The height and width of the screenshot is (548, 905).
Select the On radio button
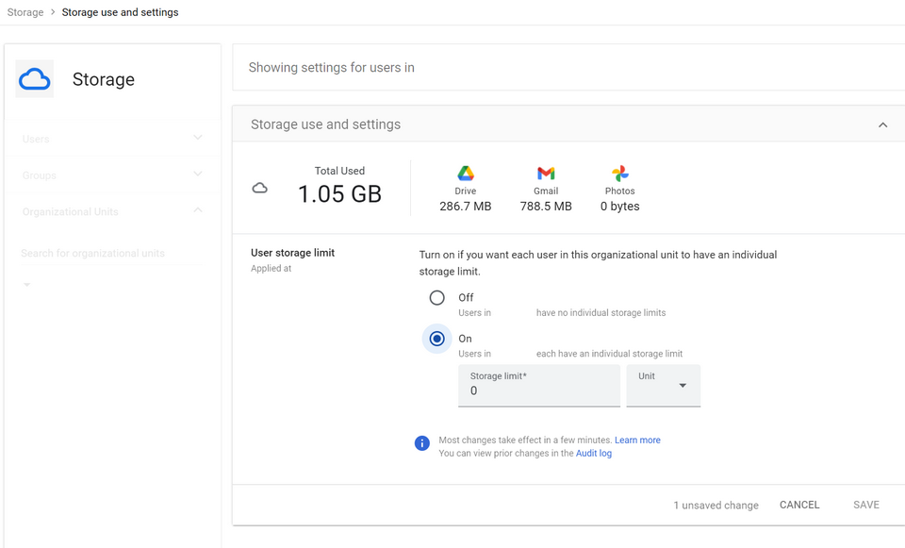pos(437,339)
